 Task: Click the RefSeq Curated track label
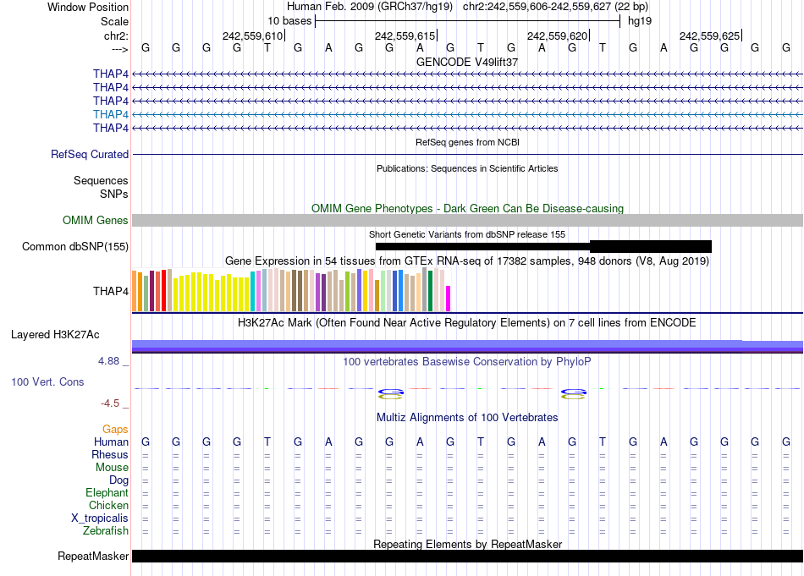pyautogui.click(x=90, y=155)
